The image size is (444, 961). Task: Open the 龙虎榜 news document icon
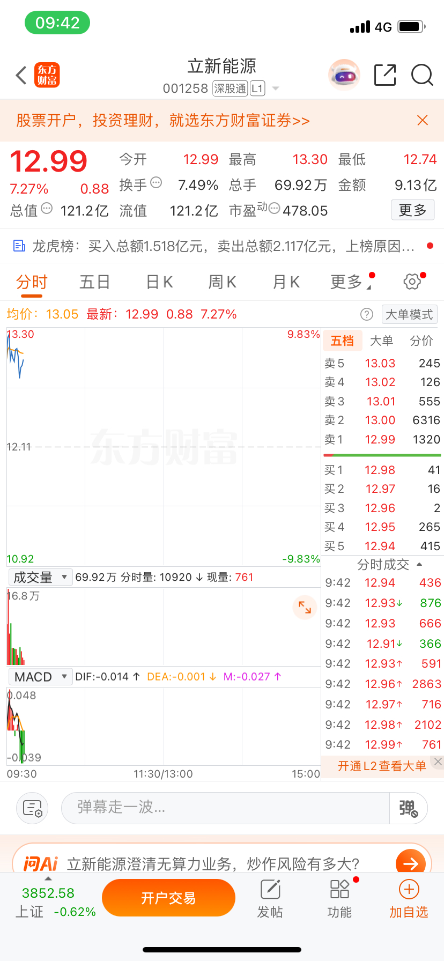[x=19, y=246]
